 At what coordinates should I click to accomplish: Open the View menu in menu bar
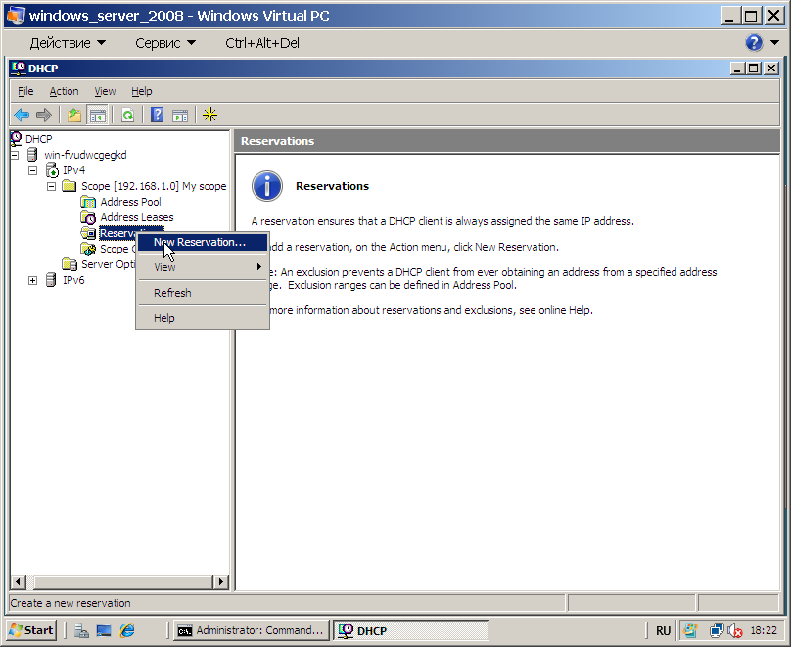click(x=105, y=91)
